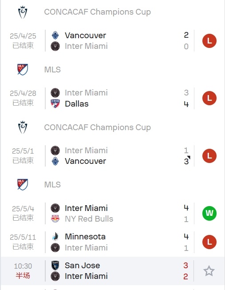Click the Minnesota team crest
This screenshot has height=290, width=225.
click(55, 237)
